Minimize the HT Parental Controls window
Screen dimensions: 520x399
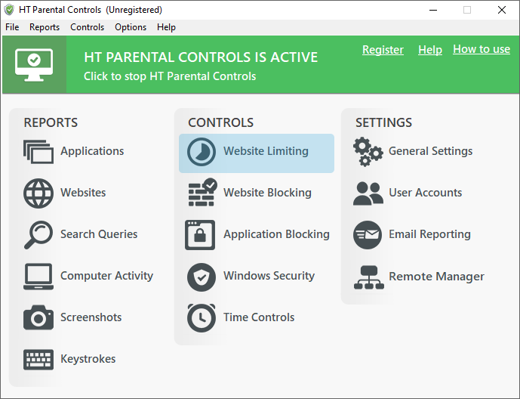click(433, 10)
